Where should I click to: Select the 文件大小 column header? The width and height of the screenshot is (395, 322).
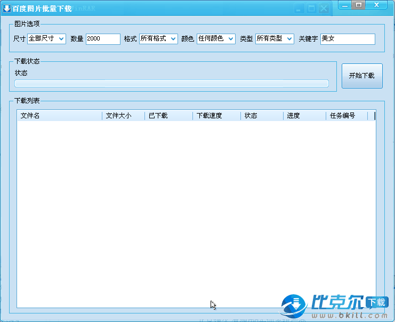click(x=123, y=116)
